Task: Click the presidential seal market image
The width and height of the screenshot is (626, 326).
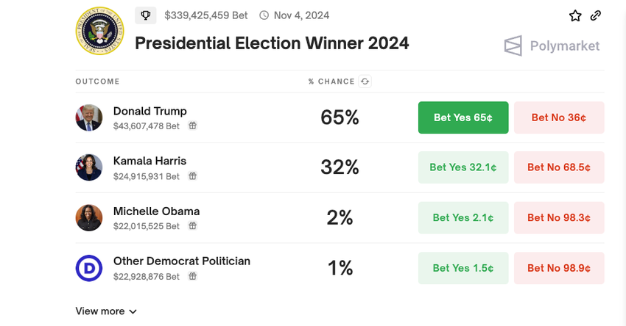Action: (99, 32)
